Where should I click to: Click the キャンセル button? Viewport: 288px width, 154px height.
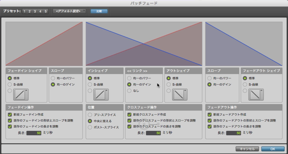pyautogui.click(x=247, y=149)
